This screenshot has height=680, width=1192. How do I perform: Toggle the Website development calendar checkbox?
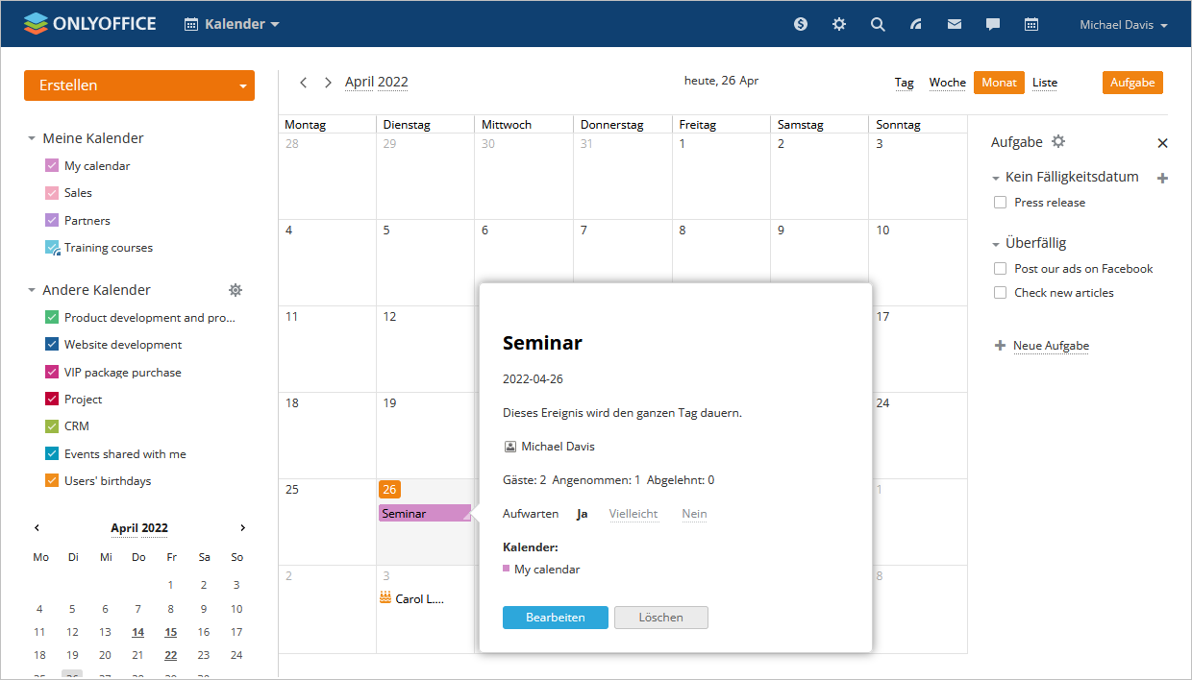(x=52, y=345)
